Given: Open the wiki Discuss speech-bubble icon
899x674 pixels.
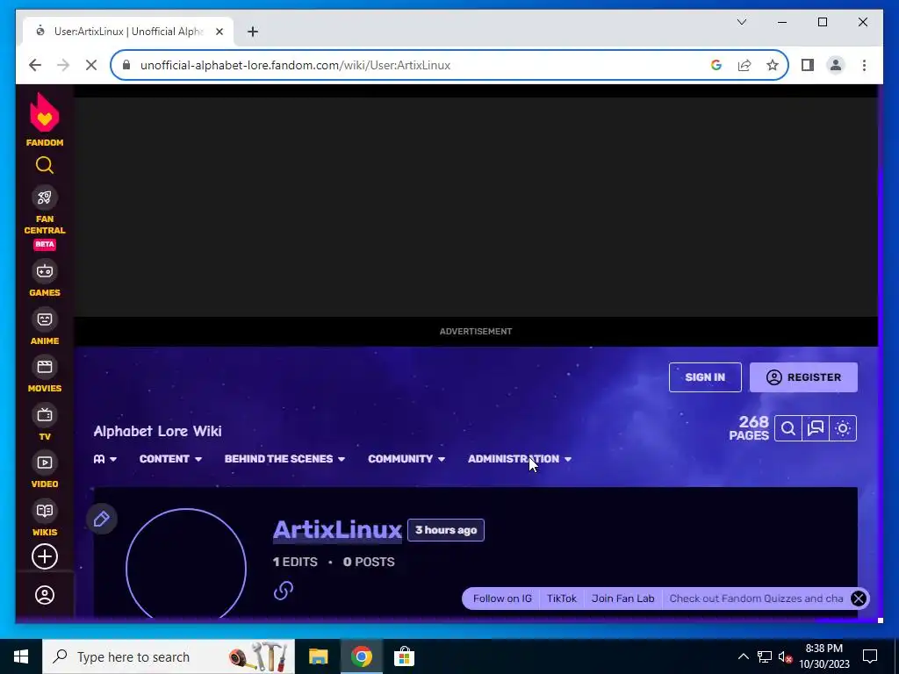Looking at the screenshot, I should tap(816, 428).
